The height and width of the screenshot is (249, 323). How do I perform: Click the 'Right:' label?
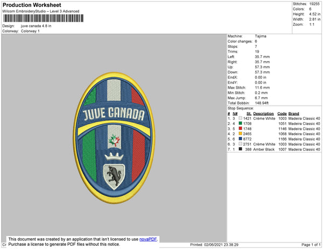pyautogui.click(x=233, y=62)
